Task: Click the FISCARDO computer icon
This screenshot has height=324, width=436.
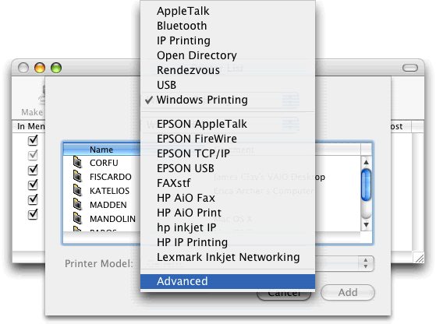Action: click(77, 176)
